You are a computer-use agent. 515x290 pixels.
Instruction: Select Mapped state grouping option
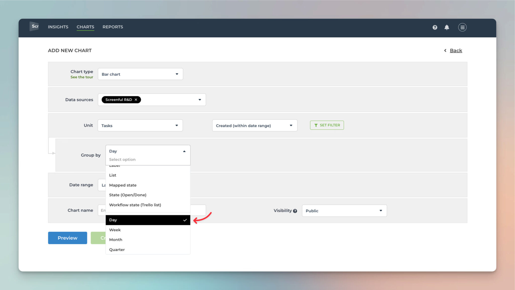click(123, 185)
